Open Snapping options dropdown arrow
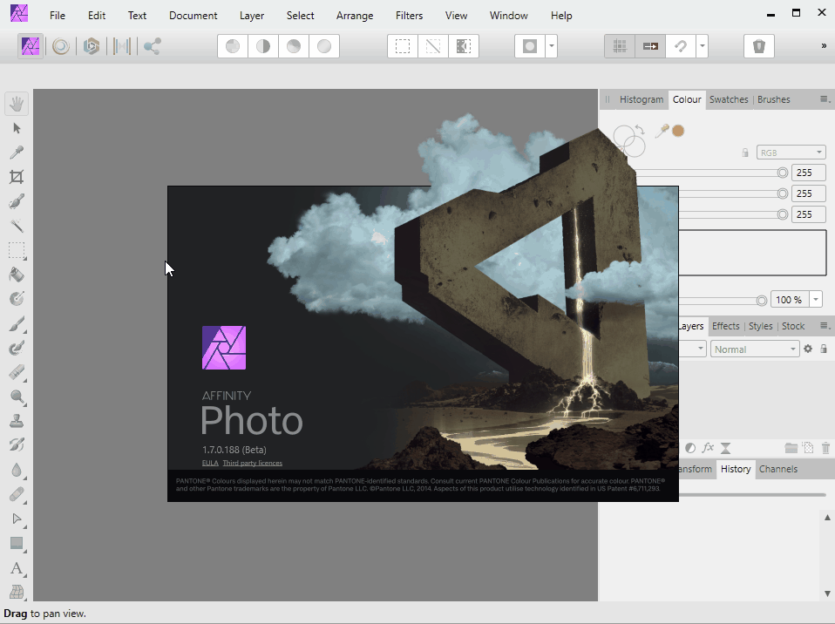Screen dimensions: 835x624 tap(702, 46)
